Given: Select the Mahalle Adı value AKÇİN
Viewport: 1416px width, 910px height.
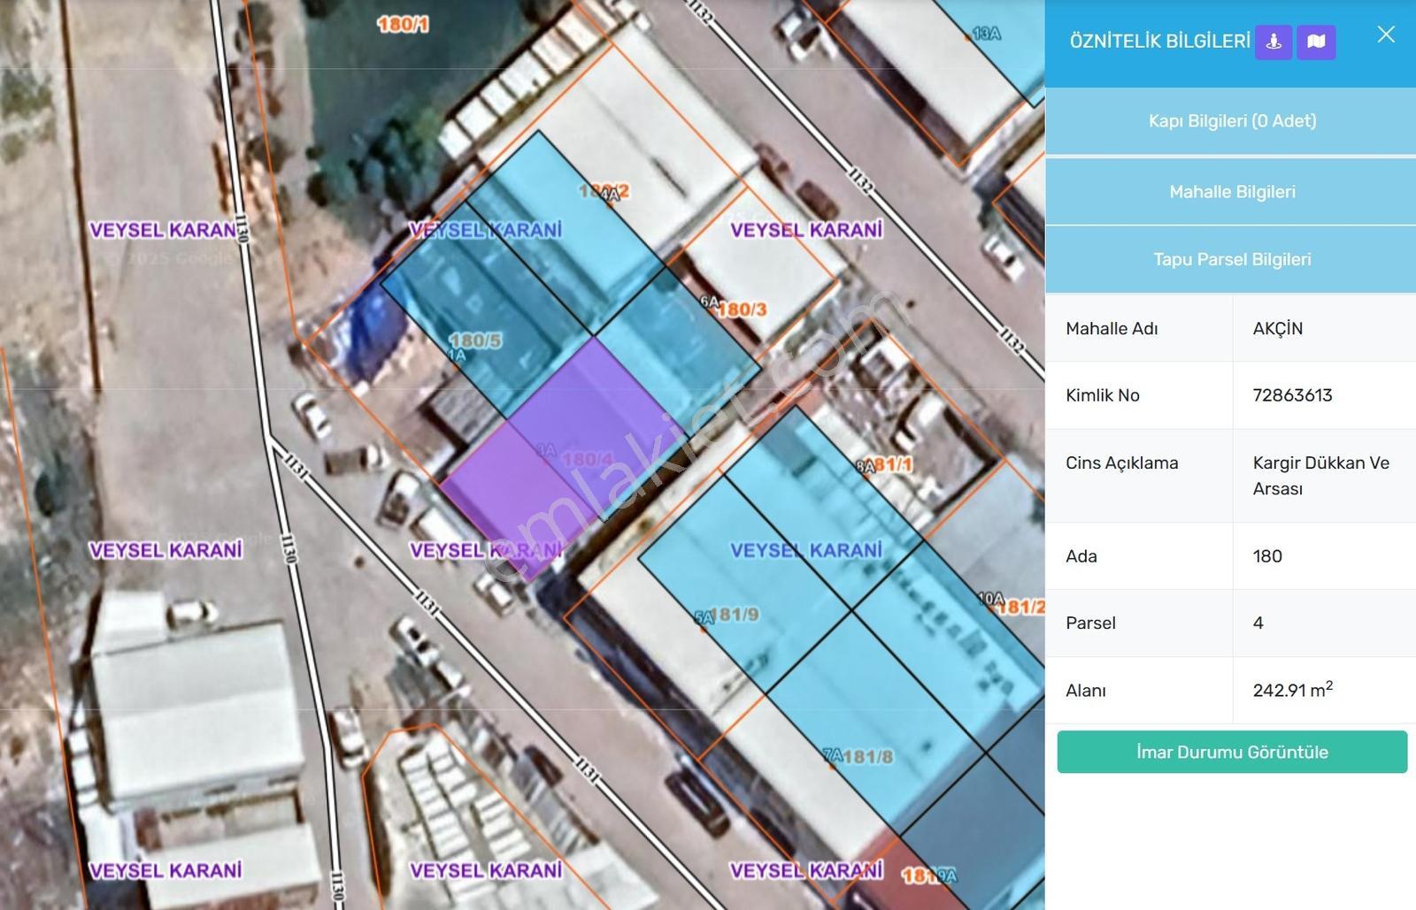Looking at the screenshot, I should (x=1277, y=328).
